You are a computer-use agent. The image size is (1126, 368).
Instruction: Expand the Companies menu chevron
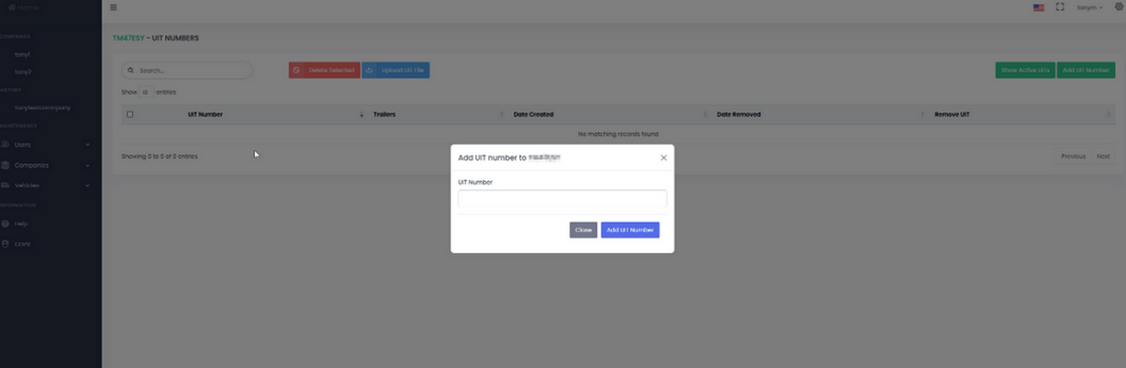[87, 165]
